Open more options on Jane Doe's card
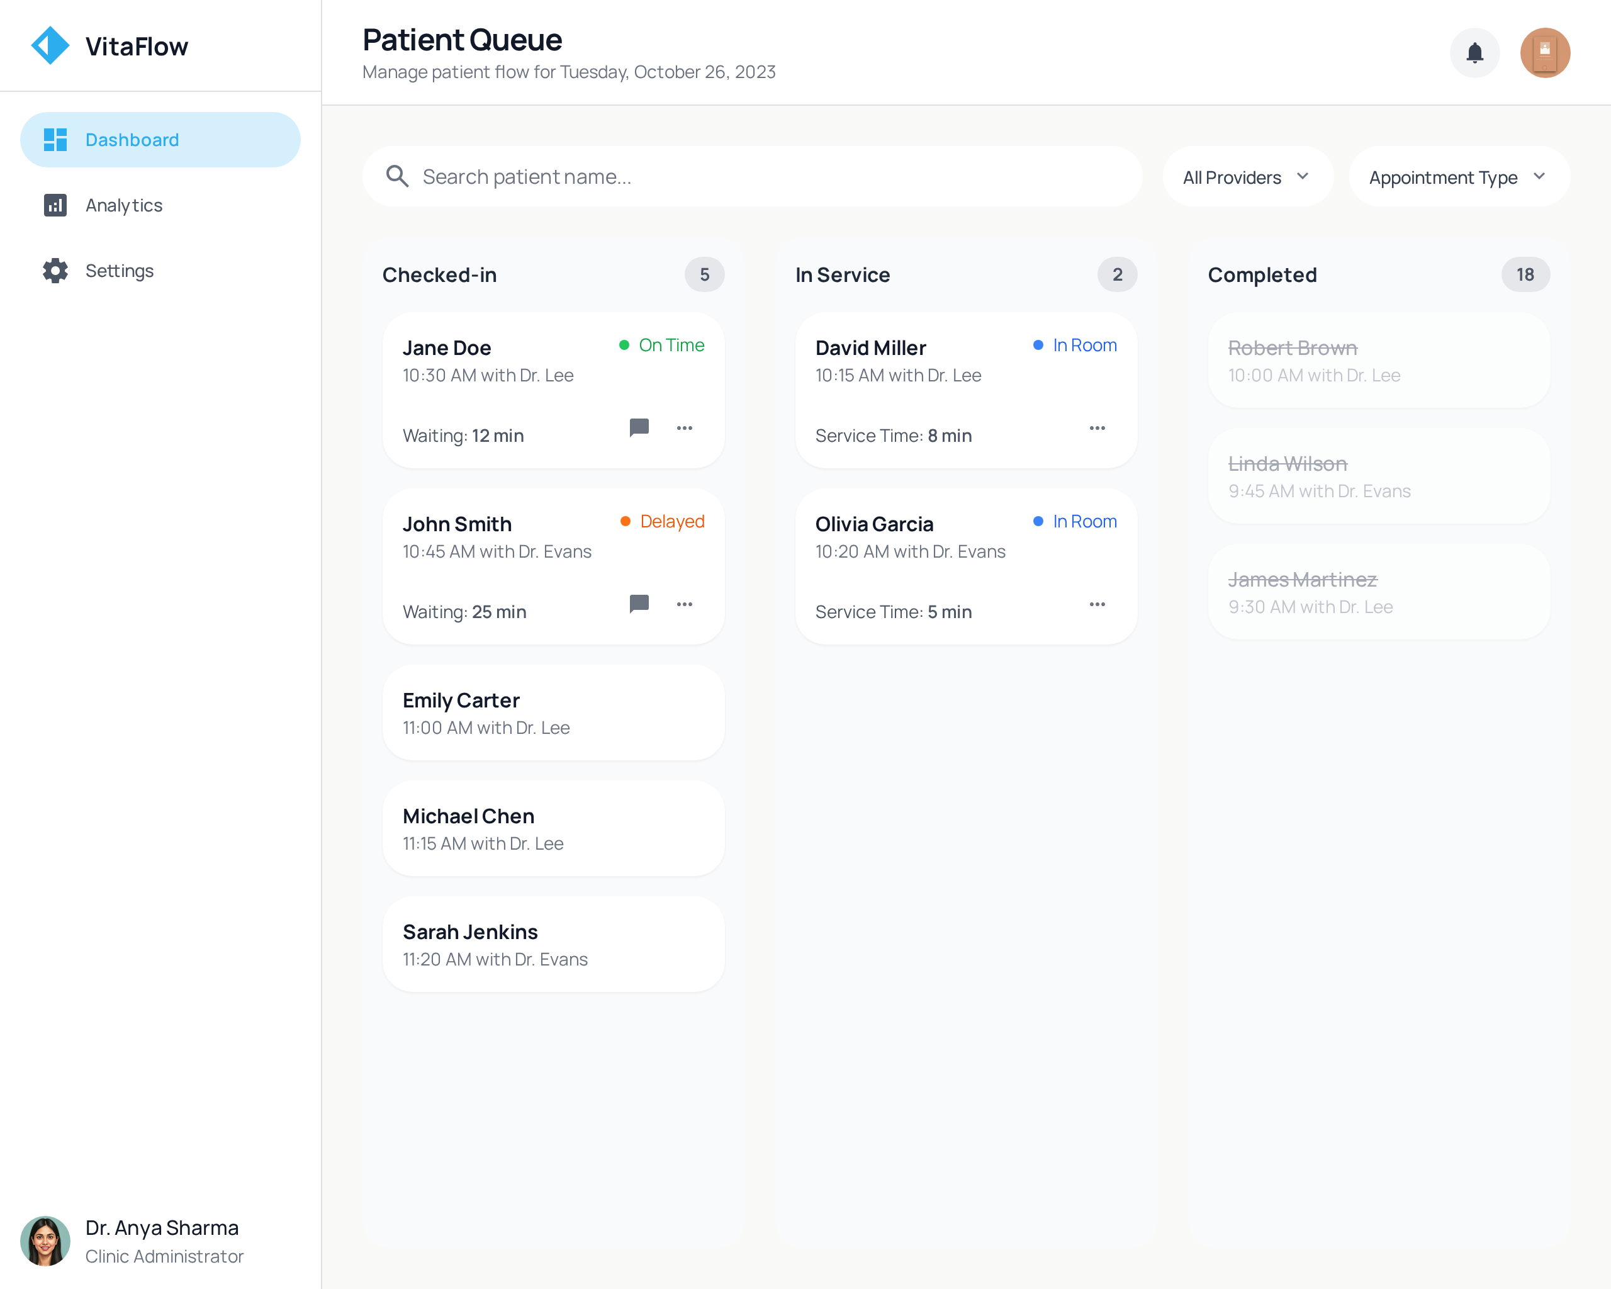The image size is (1611, 1289). click(x=685, y=427)
